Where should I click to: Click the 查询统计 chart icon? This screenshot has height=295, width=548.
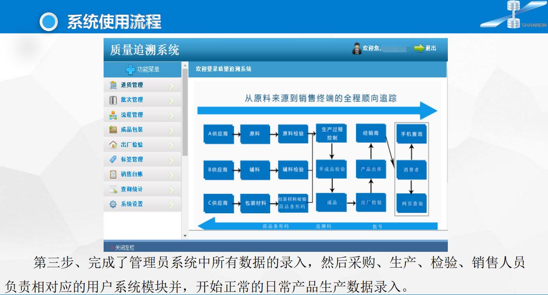tap(113, 189)
